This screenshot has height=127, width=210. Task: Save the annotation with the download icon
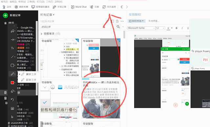(12, 108)
